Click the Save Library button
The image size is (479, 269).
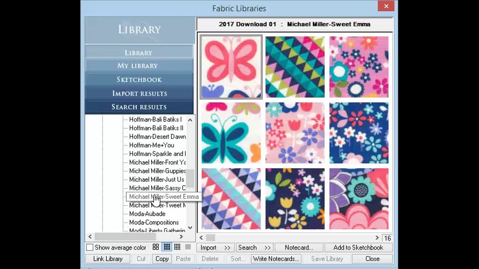[327, 259]
